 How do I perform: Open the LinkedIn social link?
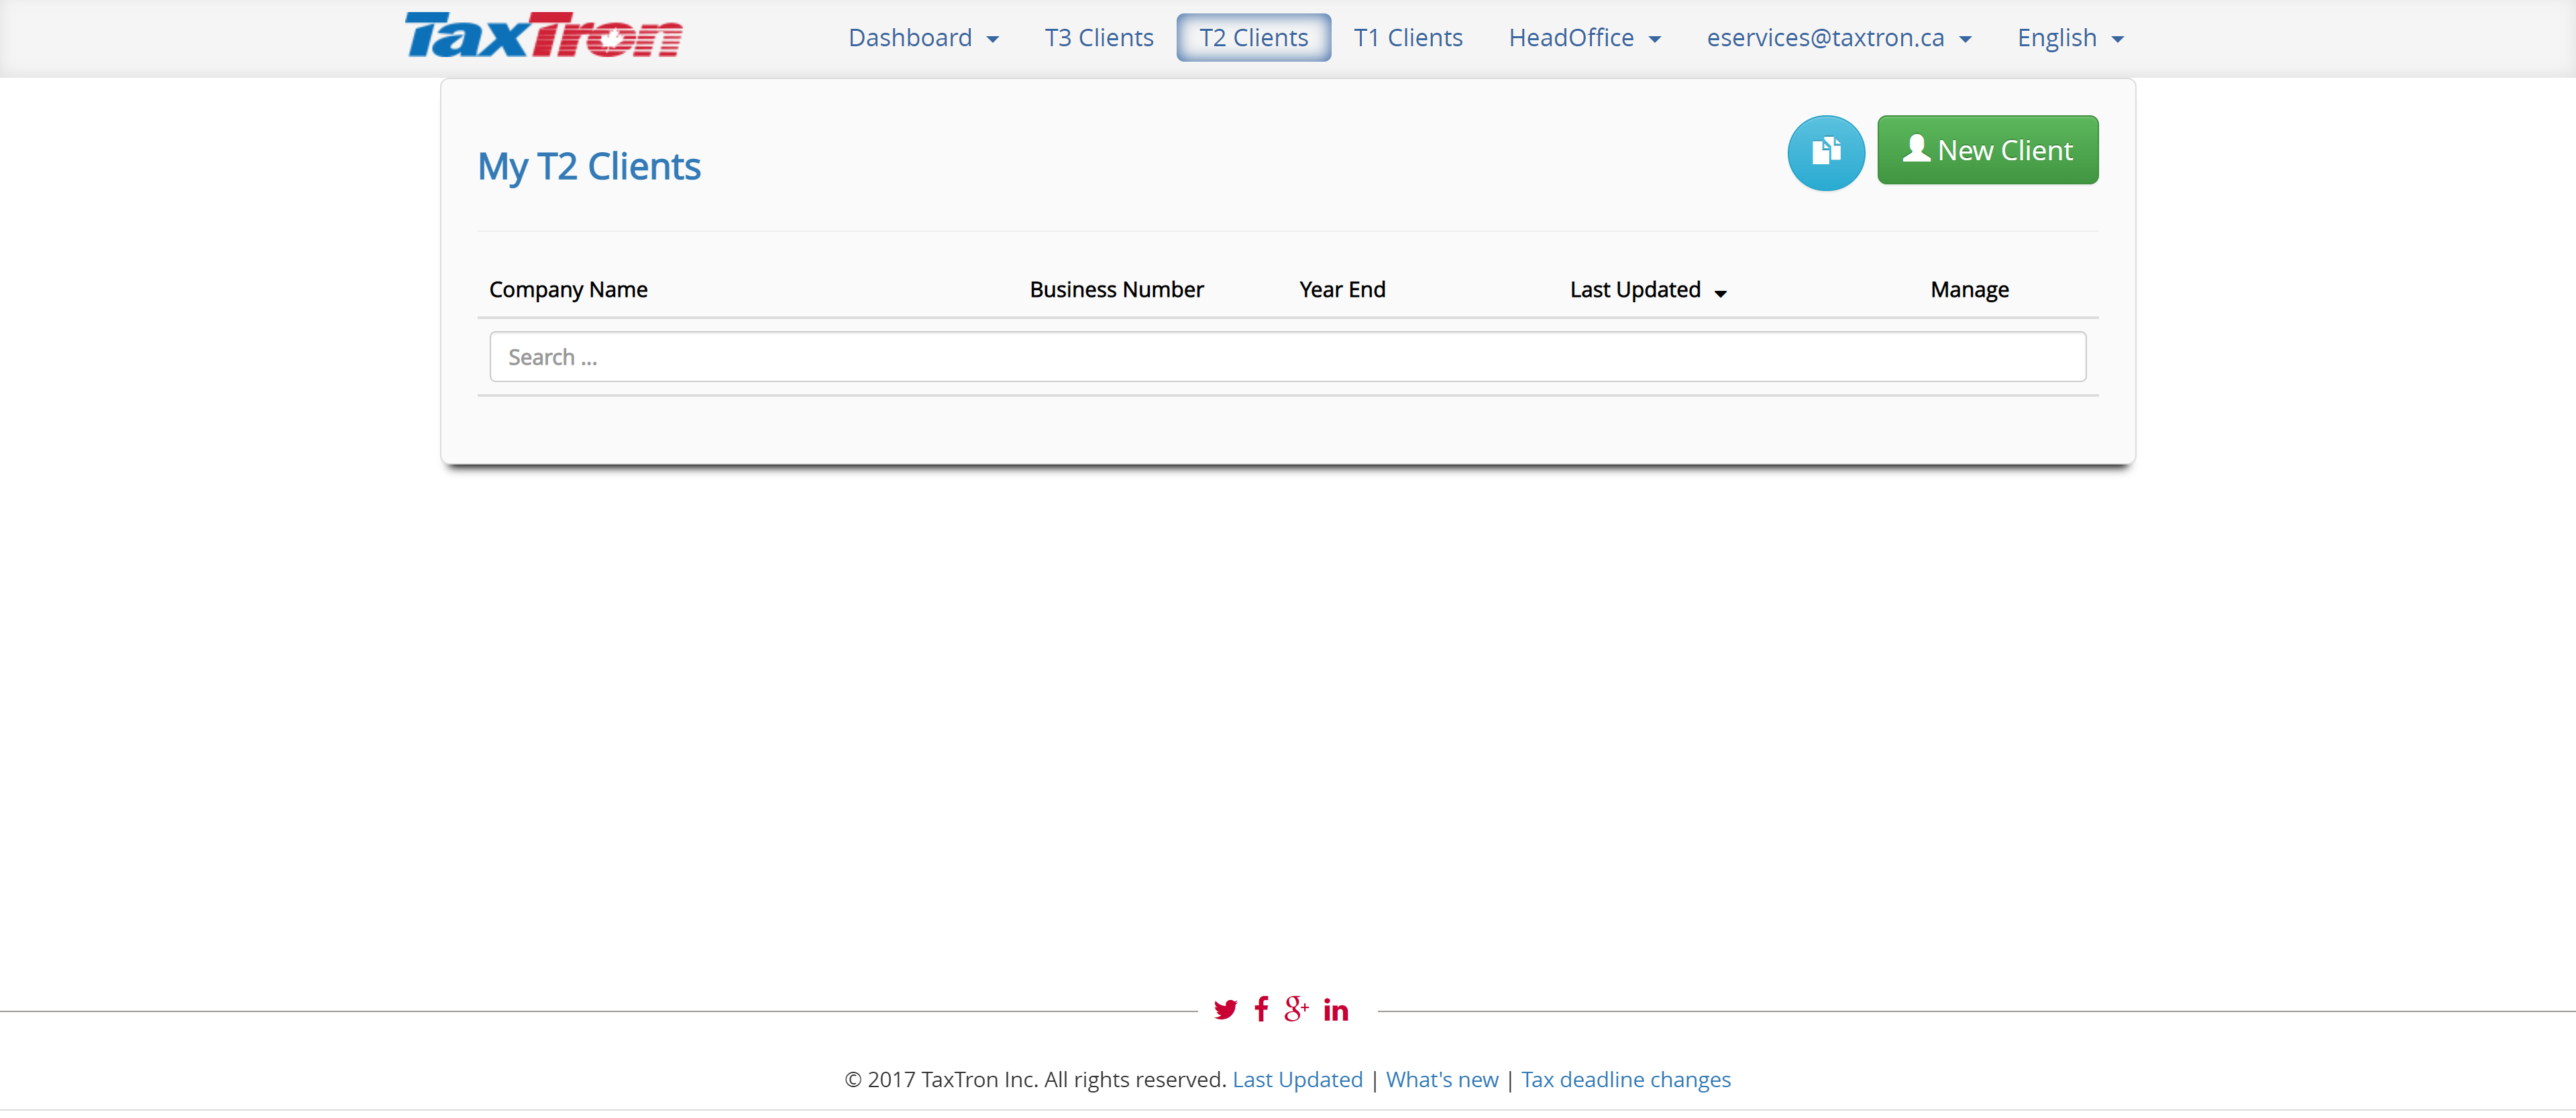1336,1009
